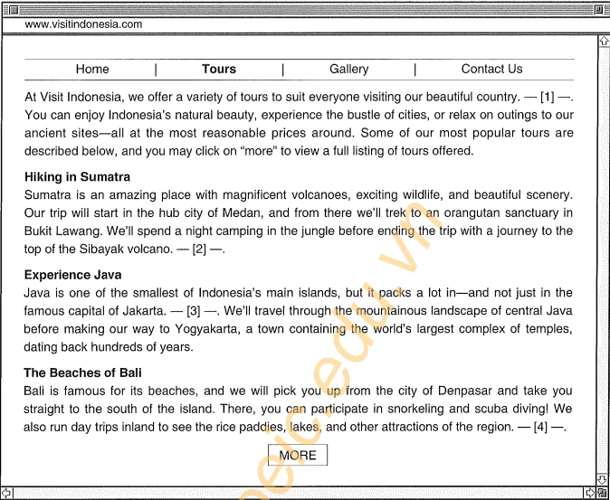Click the quoted word "more" in the intro
This screenshot has height=500, width=610.
pyautogui.click(x=261, y=151)
